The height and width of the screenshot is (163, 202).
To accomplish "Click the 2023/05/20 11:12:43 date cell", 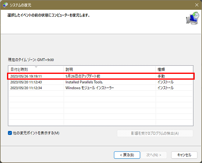I will point(26,82).
